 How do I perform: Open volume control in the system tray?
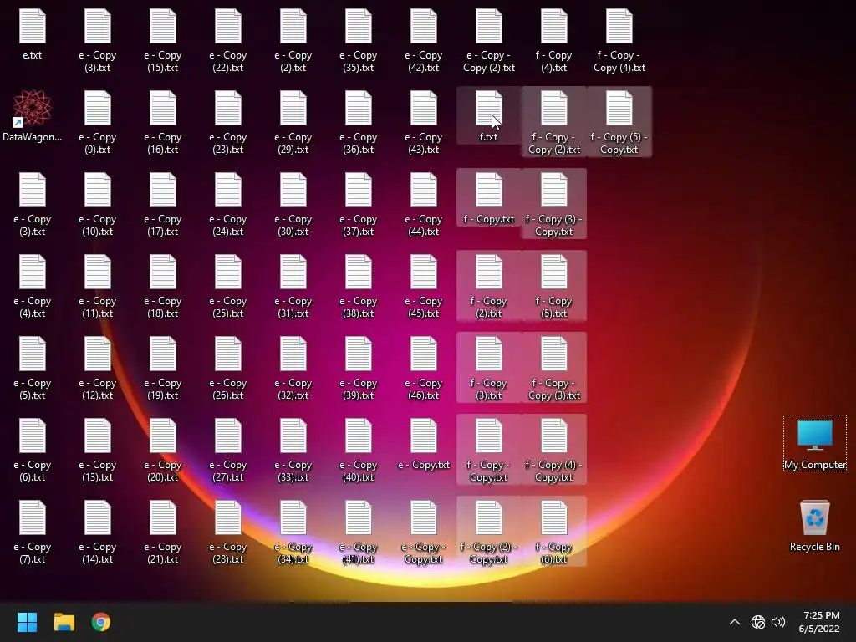778,622
